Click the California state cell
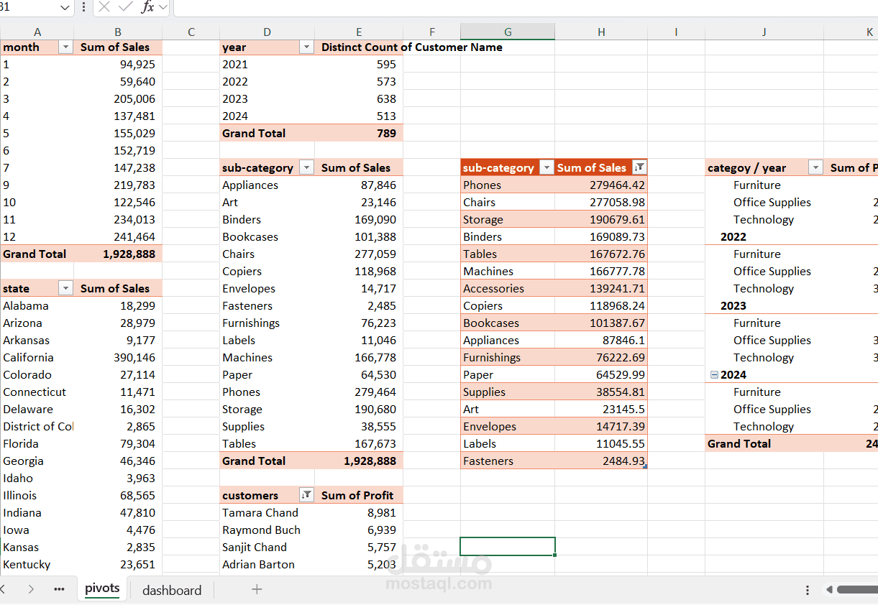The image size is (878, 605). pyautogui.click(x=29, y=357)
